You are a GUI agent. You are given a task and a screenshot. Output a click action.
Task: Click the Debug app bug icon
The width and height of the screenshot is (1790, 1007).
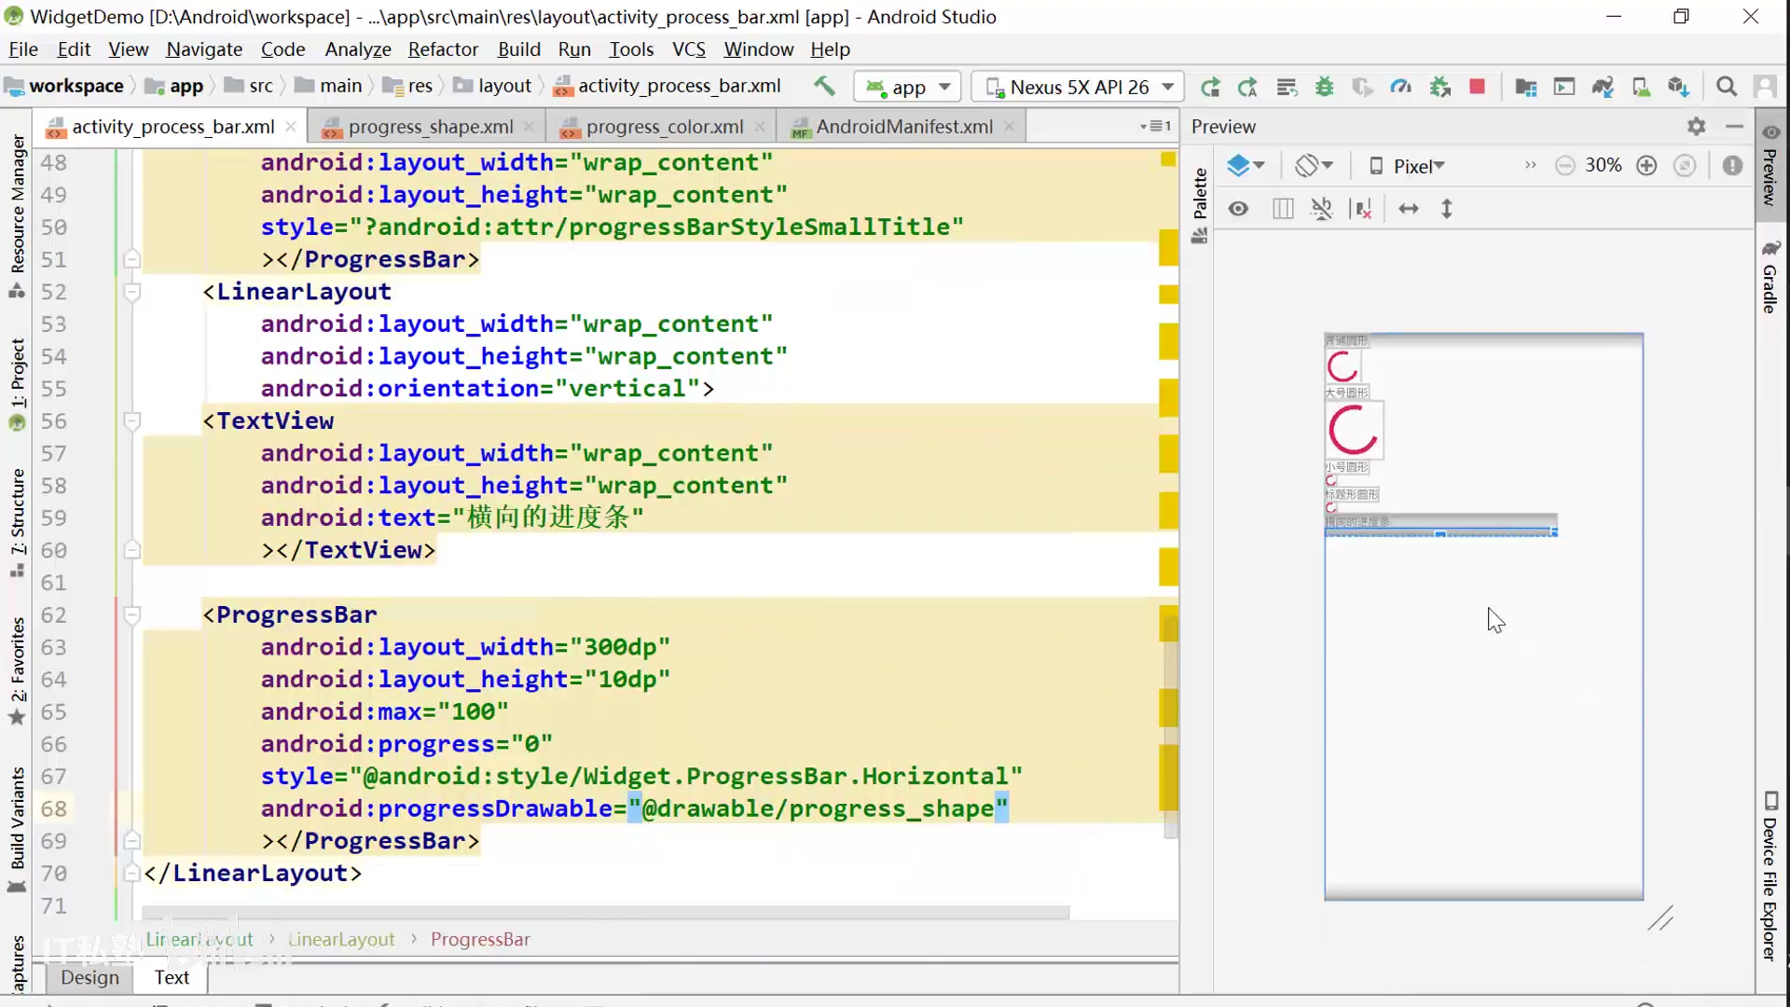[1324, 87]
